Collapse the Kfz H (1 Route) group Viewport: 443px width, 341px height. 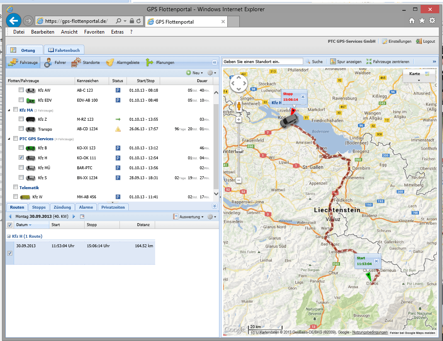(8, 236)
